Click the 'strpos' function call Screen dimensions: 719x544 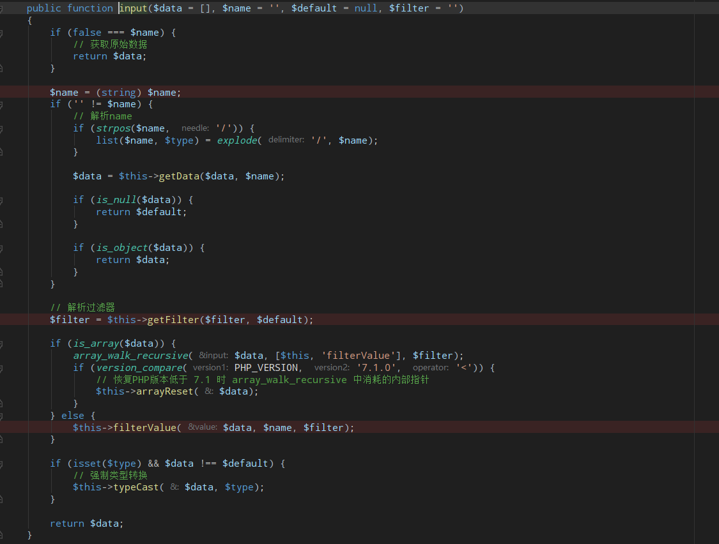(x=113, y=128)
